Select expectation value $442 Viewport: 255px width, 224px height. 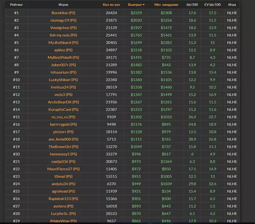click(x=166, y=65)
